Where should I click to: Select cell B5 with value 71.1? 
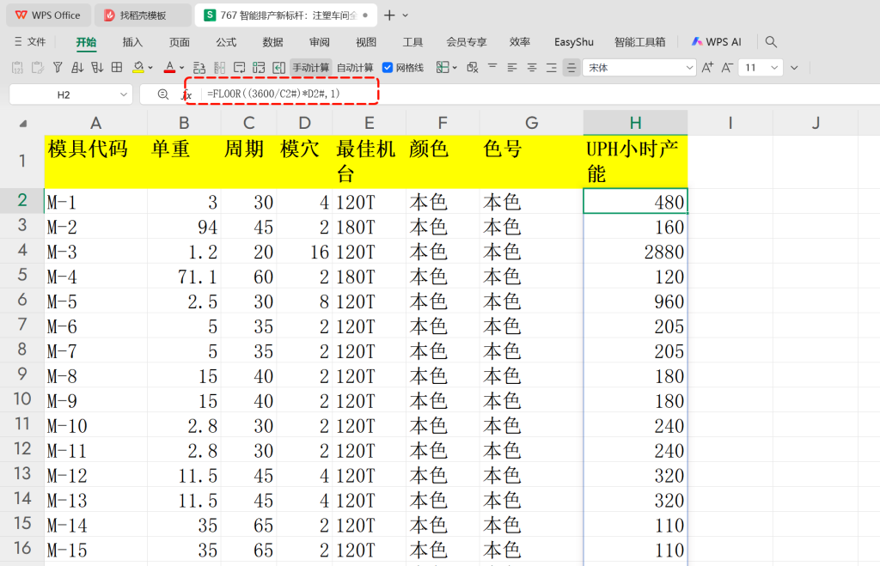[x=184, y=276]
